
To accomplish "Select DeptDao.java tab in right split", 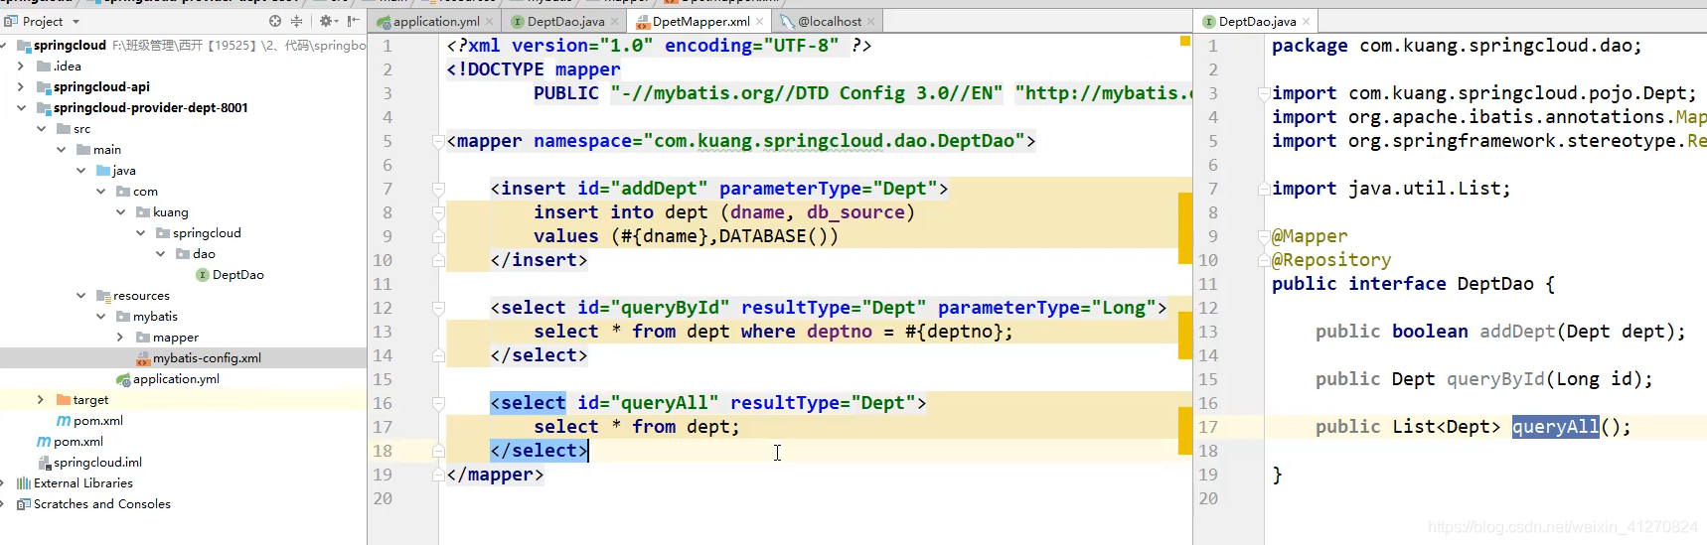I will click(1257, 21).
